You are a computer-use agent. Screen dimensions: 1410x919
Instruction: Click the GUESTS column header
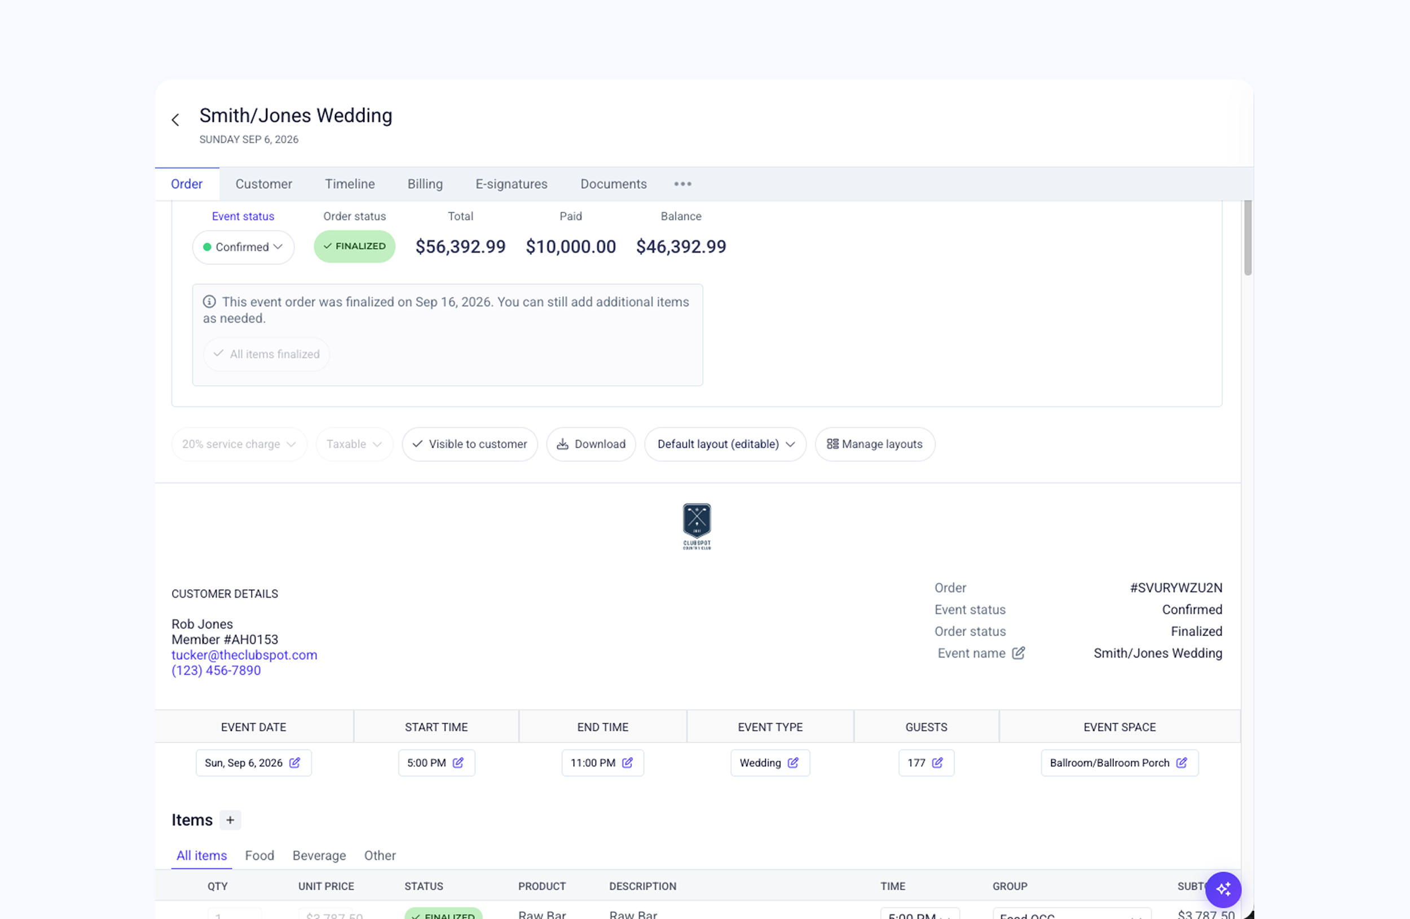pos(926,727)
